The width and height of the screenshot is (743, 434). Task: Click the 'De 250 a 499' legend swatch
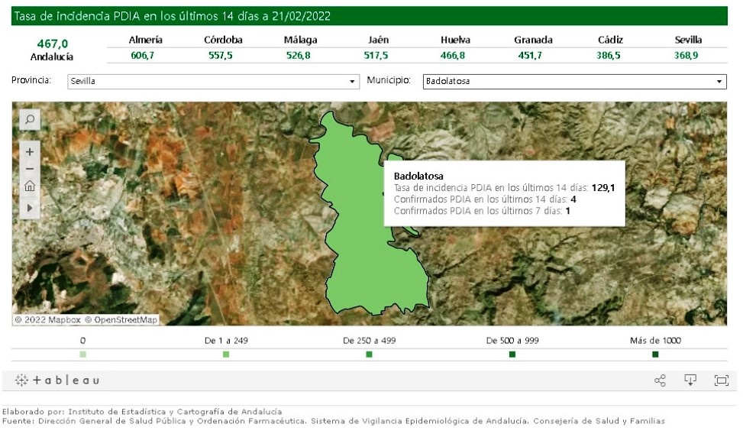coord(369,355)
